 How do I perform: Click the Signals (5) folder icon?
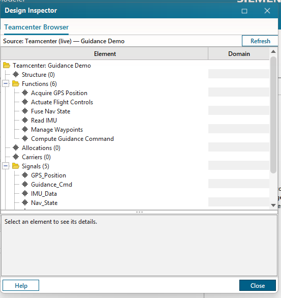[x=16, y=166]
